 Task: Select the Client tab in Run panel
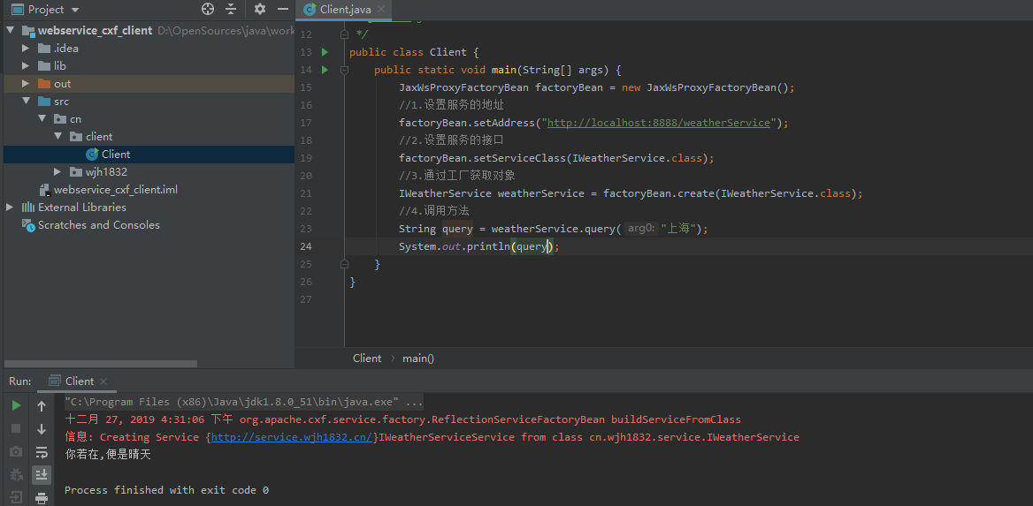tap(79, 381)
